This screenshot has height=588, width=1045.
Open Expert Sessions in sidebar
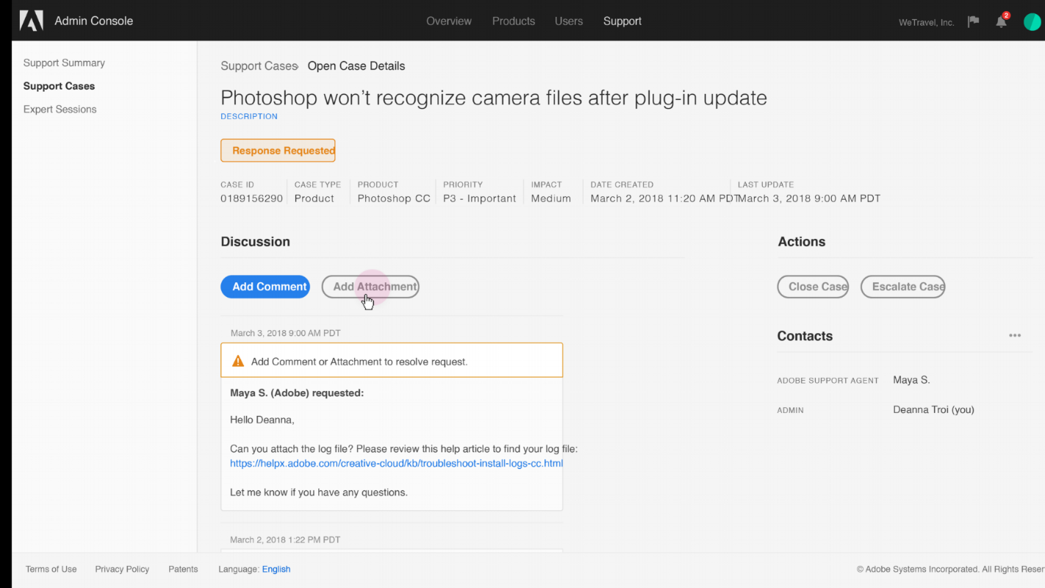[x=60, y=110]
